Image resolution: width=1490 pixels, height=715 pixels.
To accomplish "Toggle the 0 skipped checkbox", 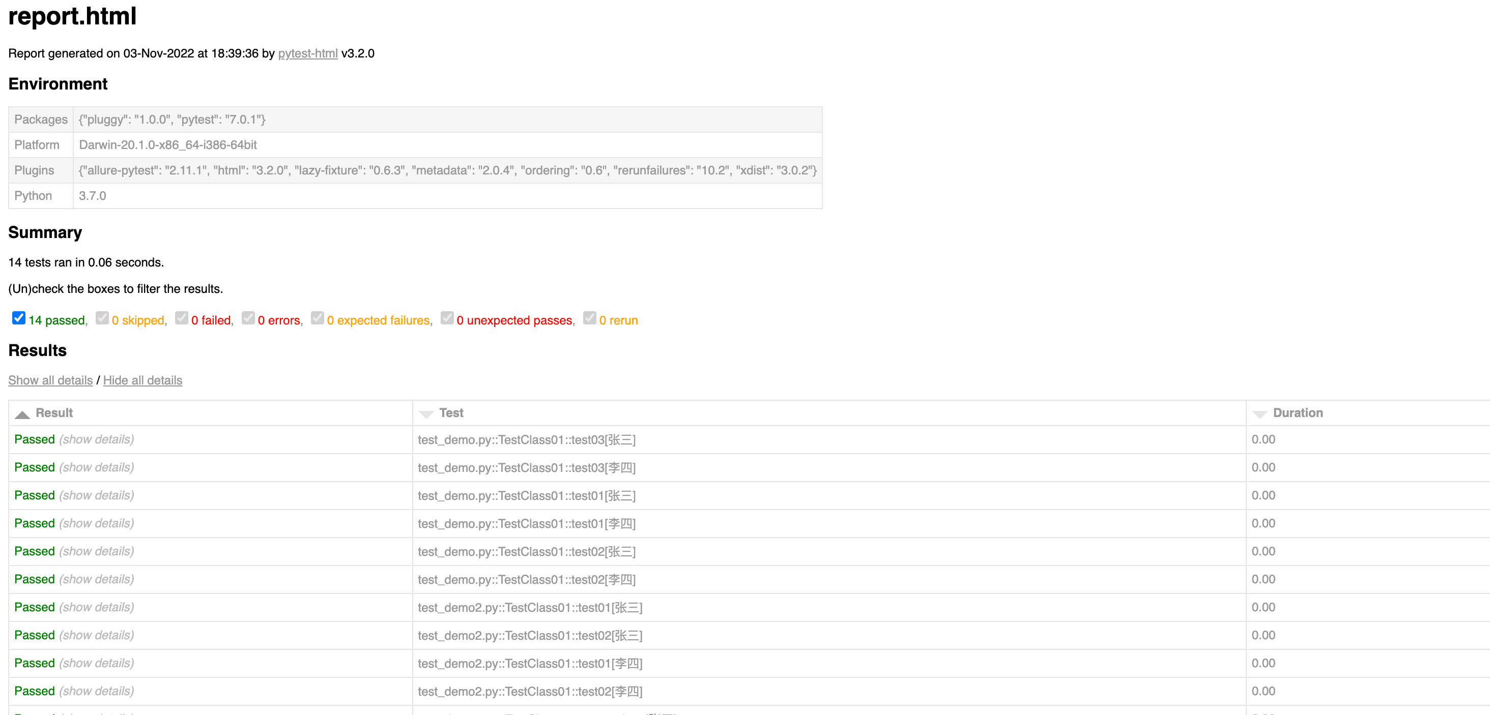I will (x=102, y=318).
